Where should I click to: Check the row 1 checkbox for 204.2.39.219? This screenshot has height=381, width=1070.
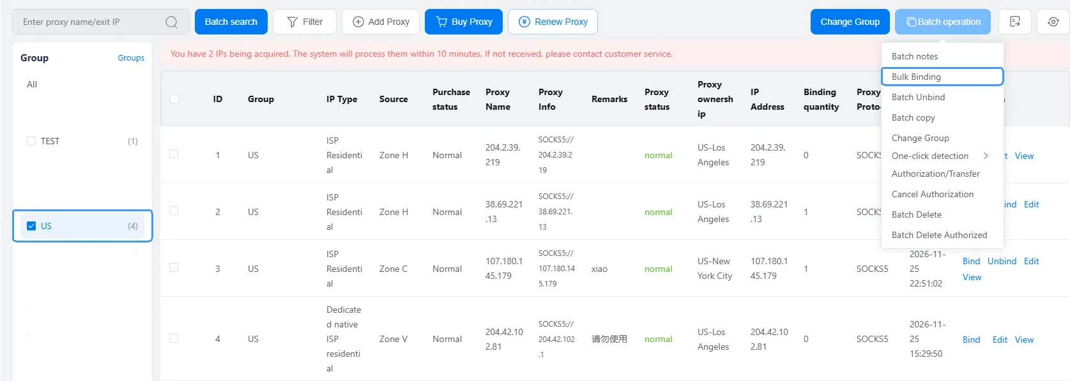pos(174,154)
